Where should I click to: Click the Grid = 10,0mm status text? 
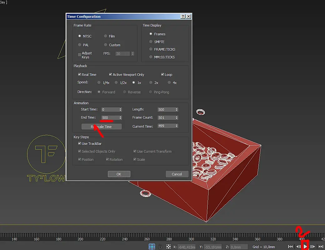(x=263, y=247)
